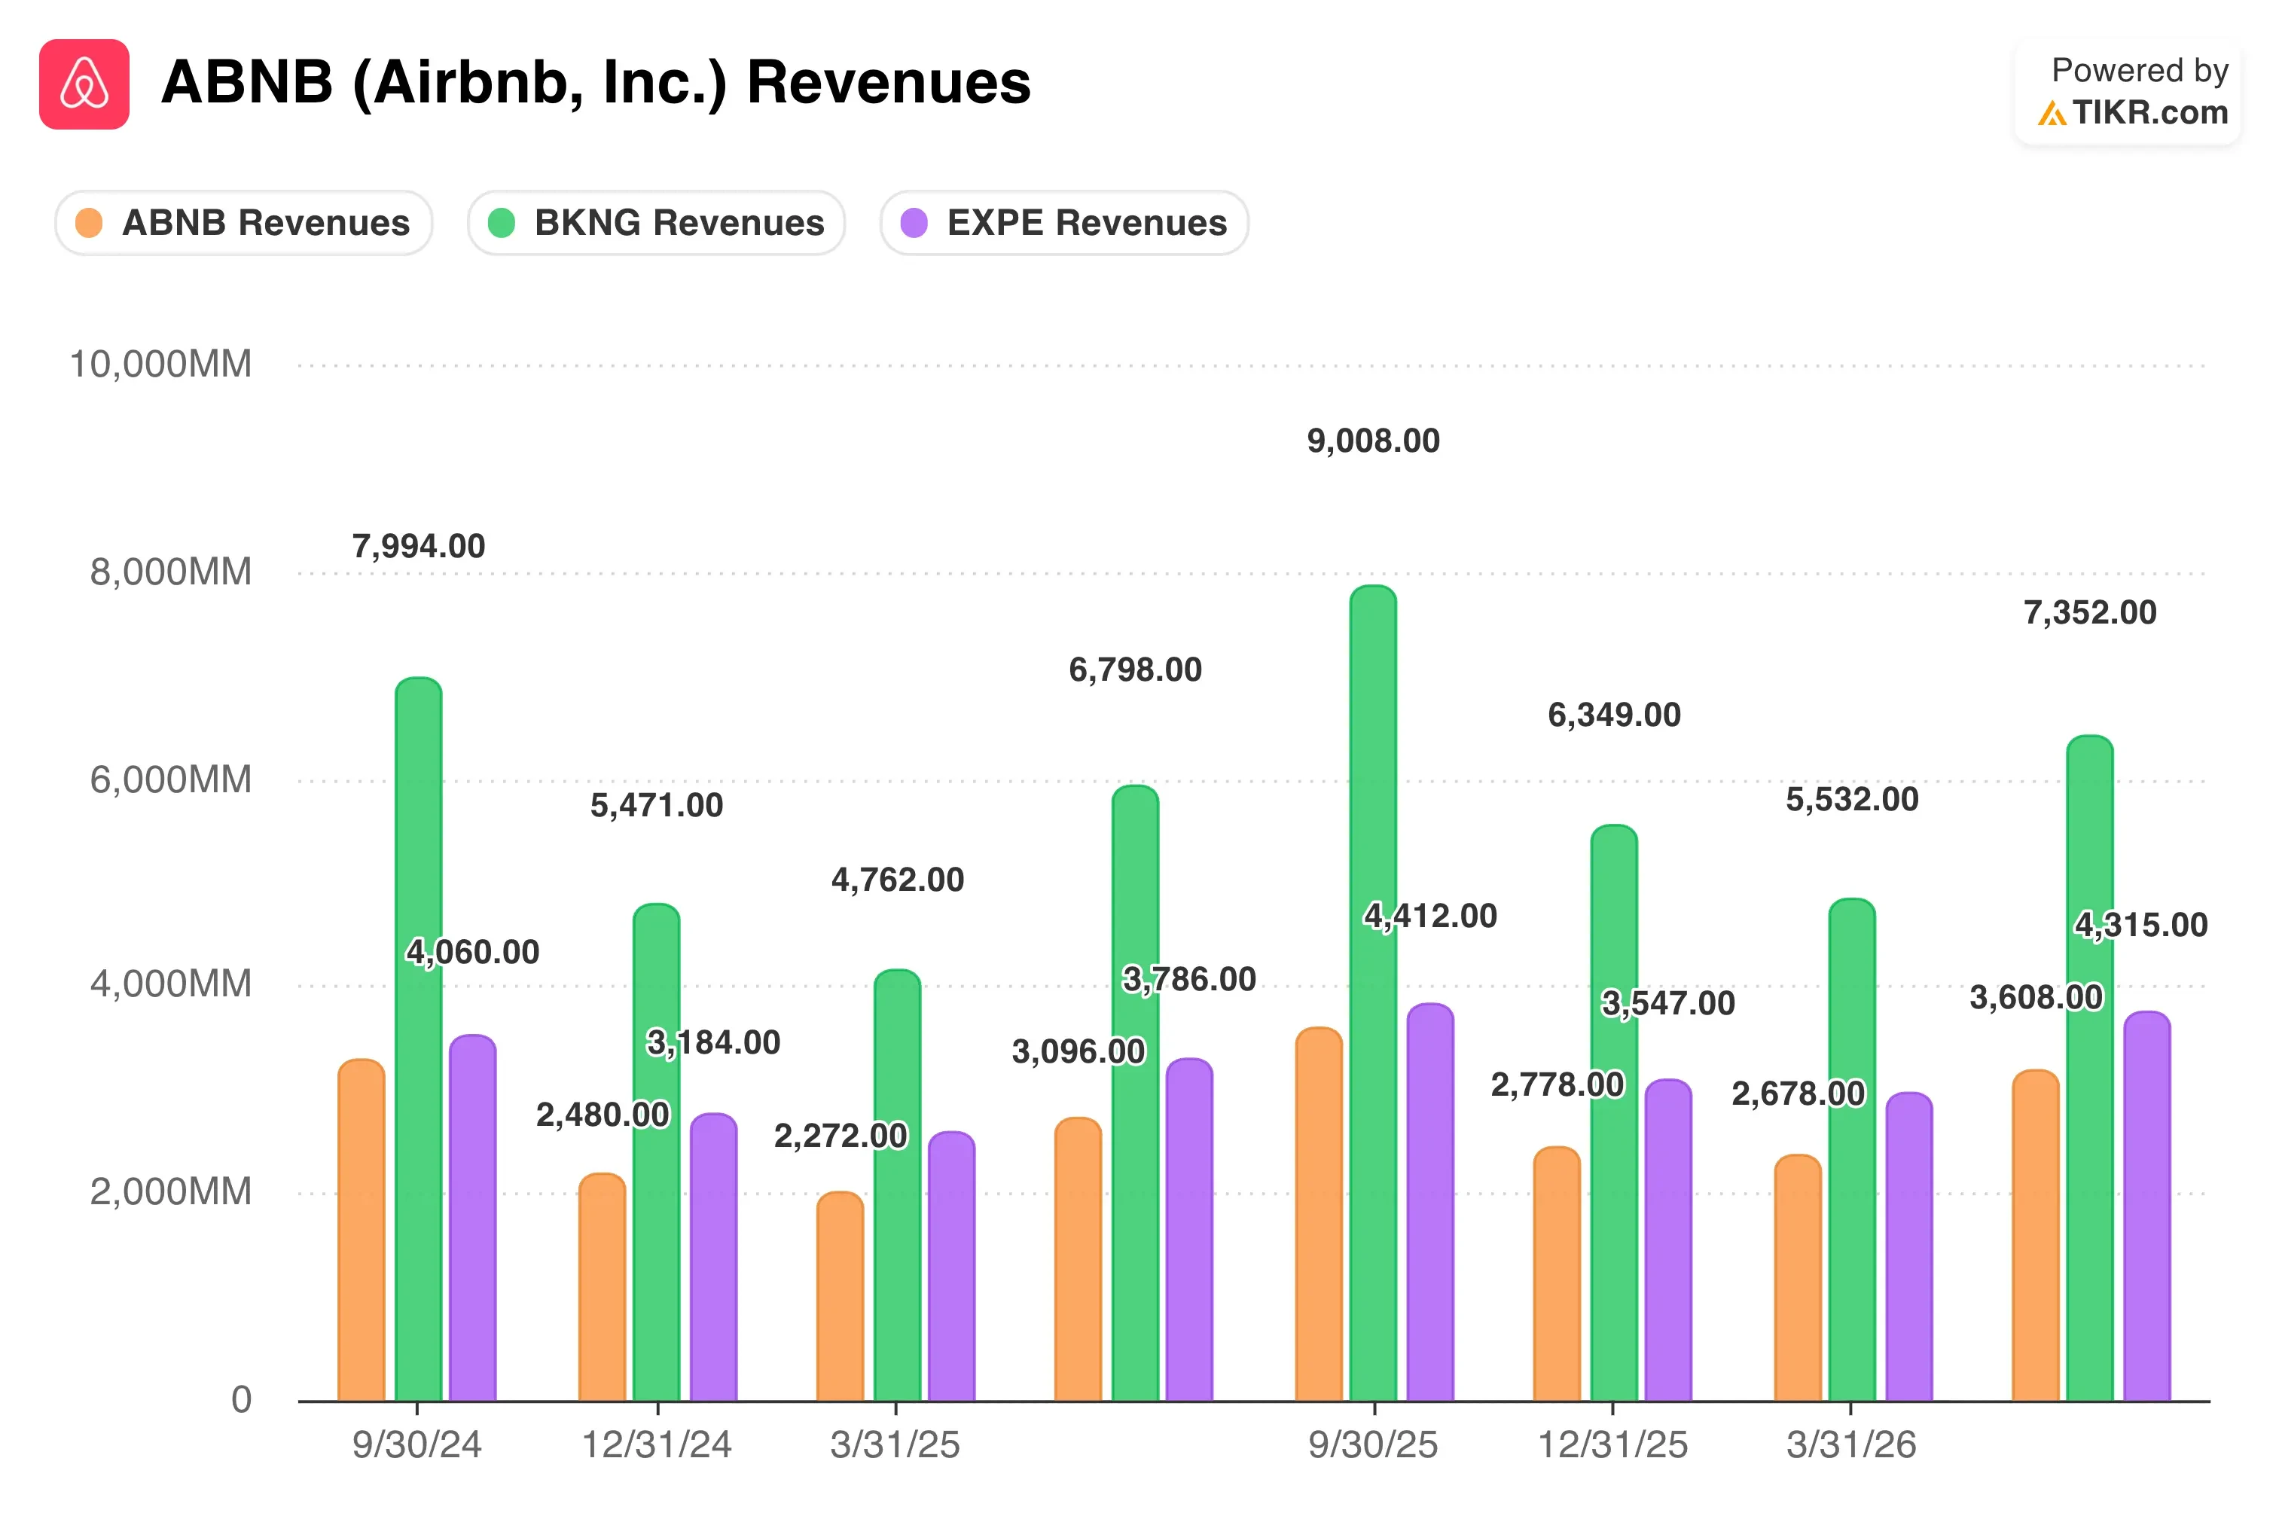Click the 3,608.00 data label
Viewport: 2279px width, 1519px height.
click(2036, 997)
